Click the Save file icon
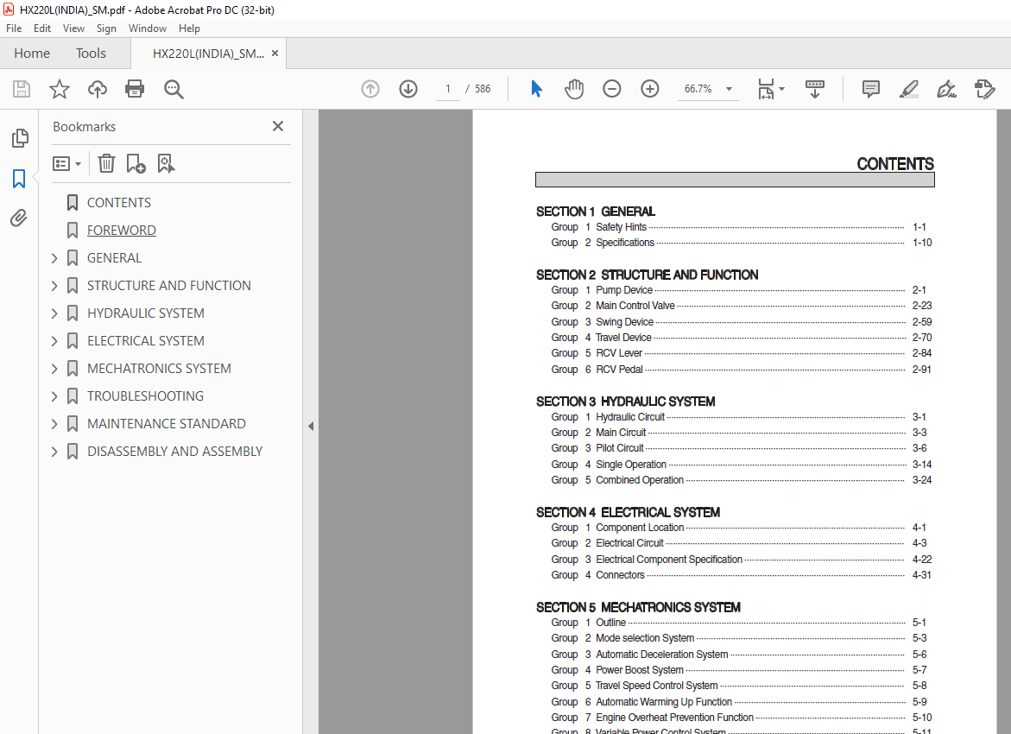Viewport: 1011px width, 734px height. (x=22, y=89)
